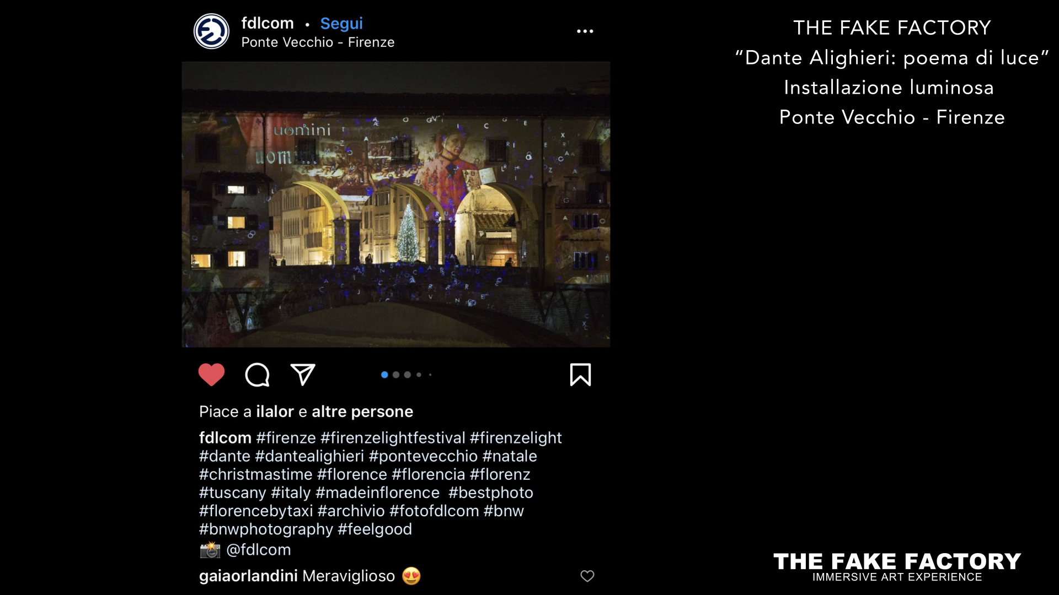Open the #firenzelightfestival hashtag
Viewport: 1059px width, 595px height.
click(393, 438)
